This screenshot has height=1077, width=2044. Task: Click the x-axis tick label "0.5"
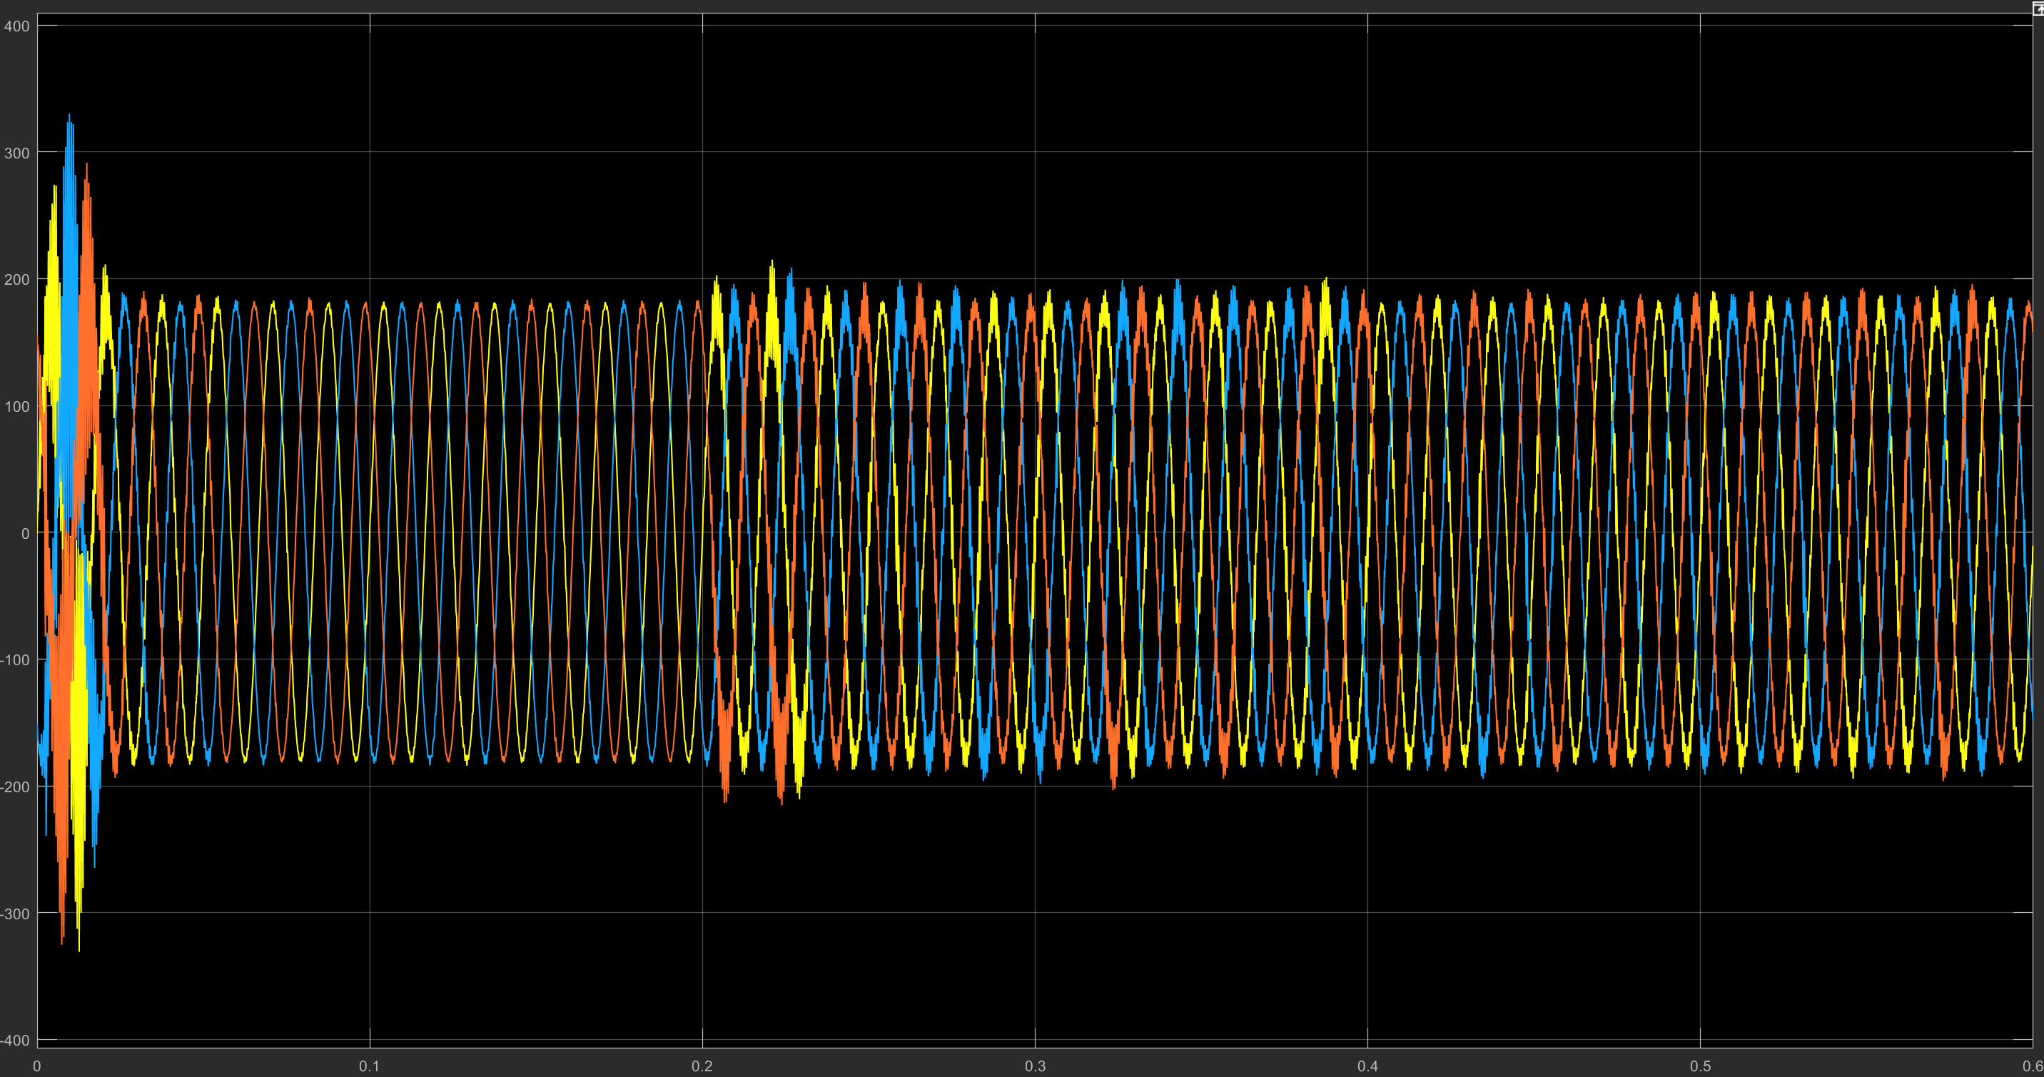(1699, 1066)
